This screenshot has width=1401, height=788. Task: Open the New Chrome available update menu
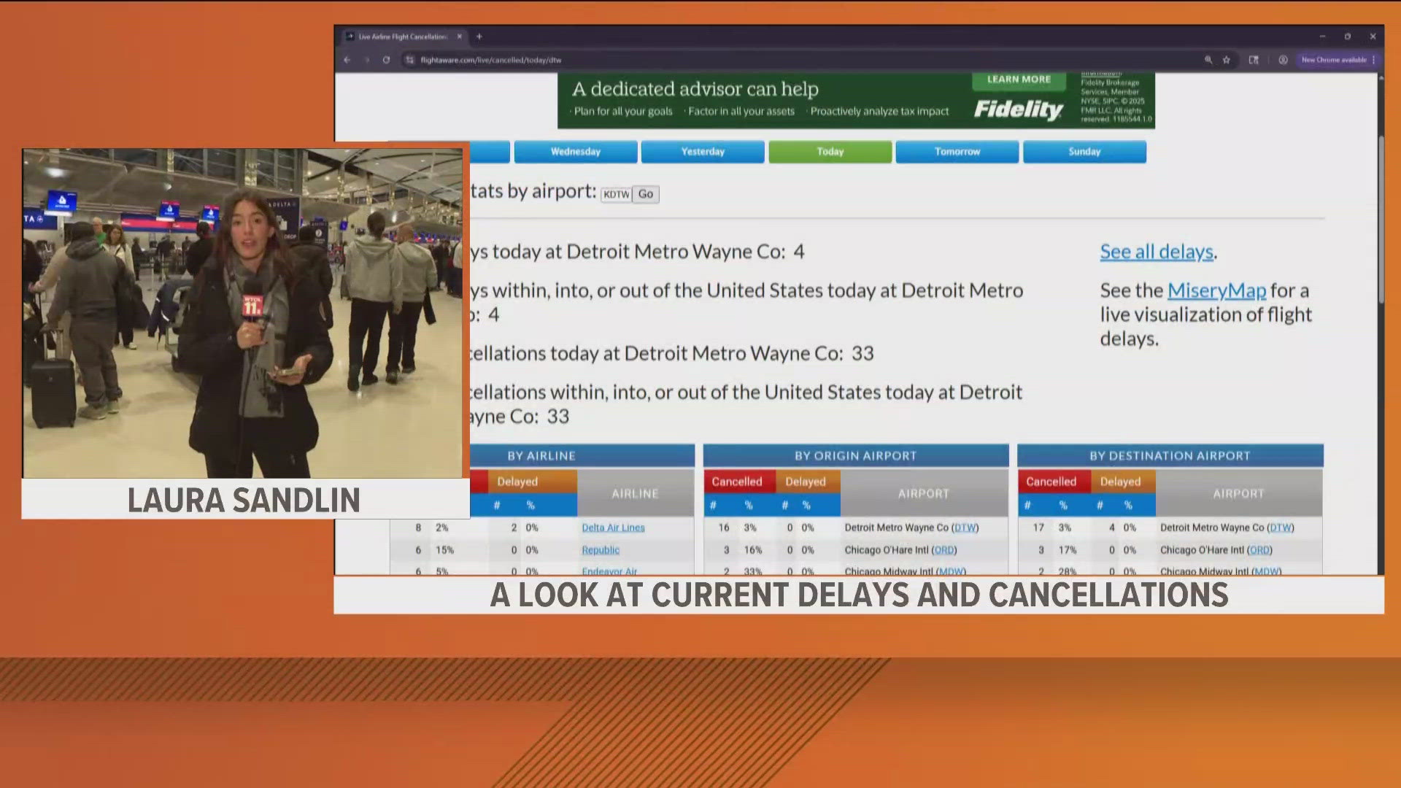[1338, 60]
